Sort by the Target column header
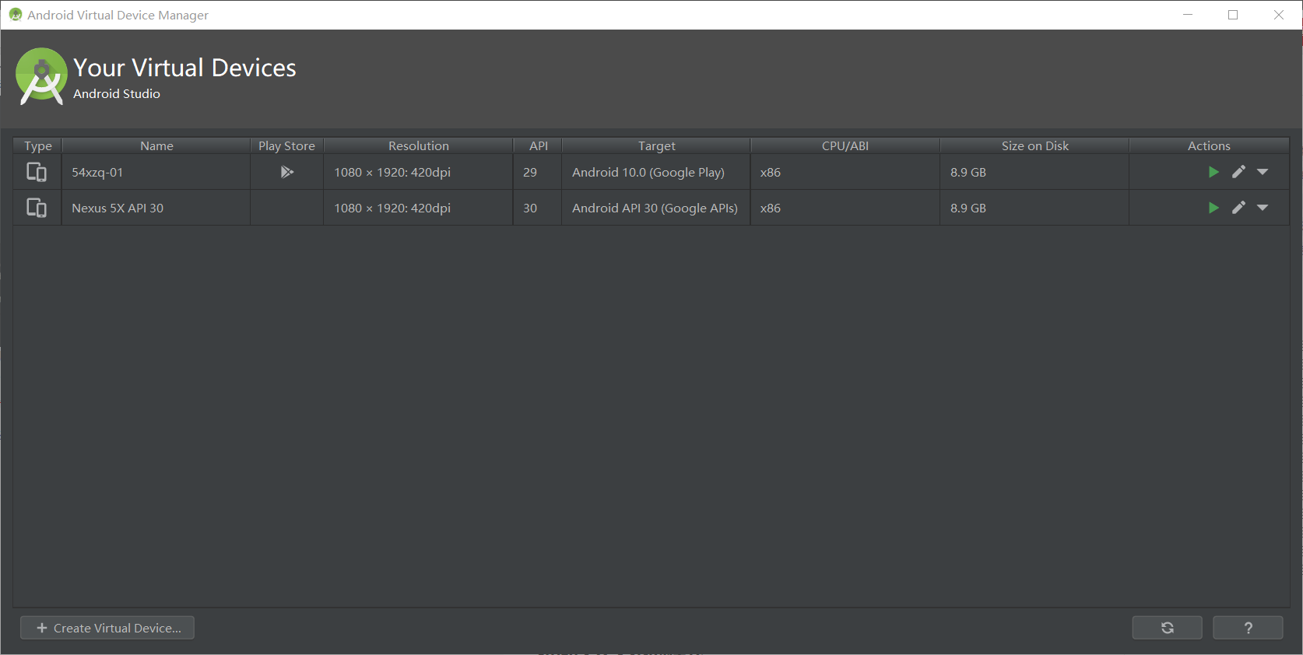 coord(656,145)
